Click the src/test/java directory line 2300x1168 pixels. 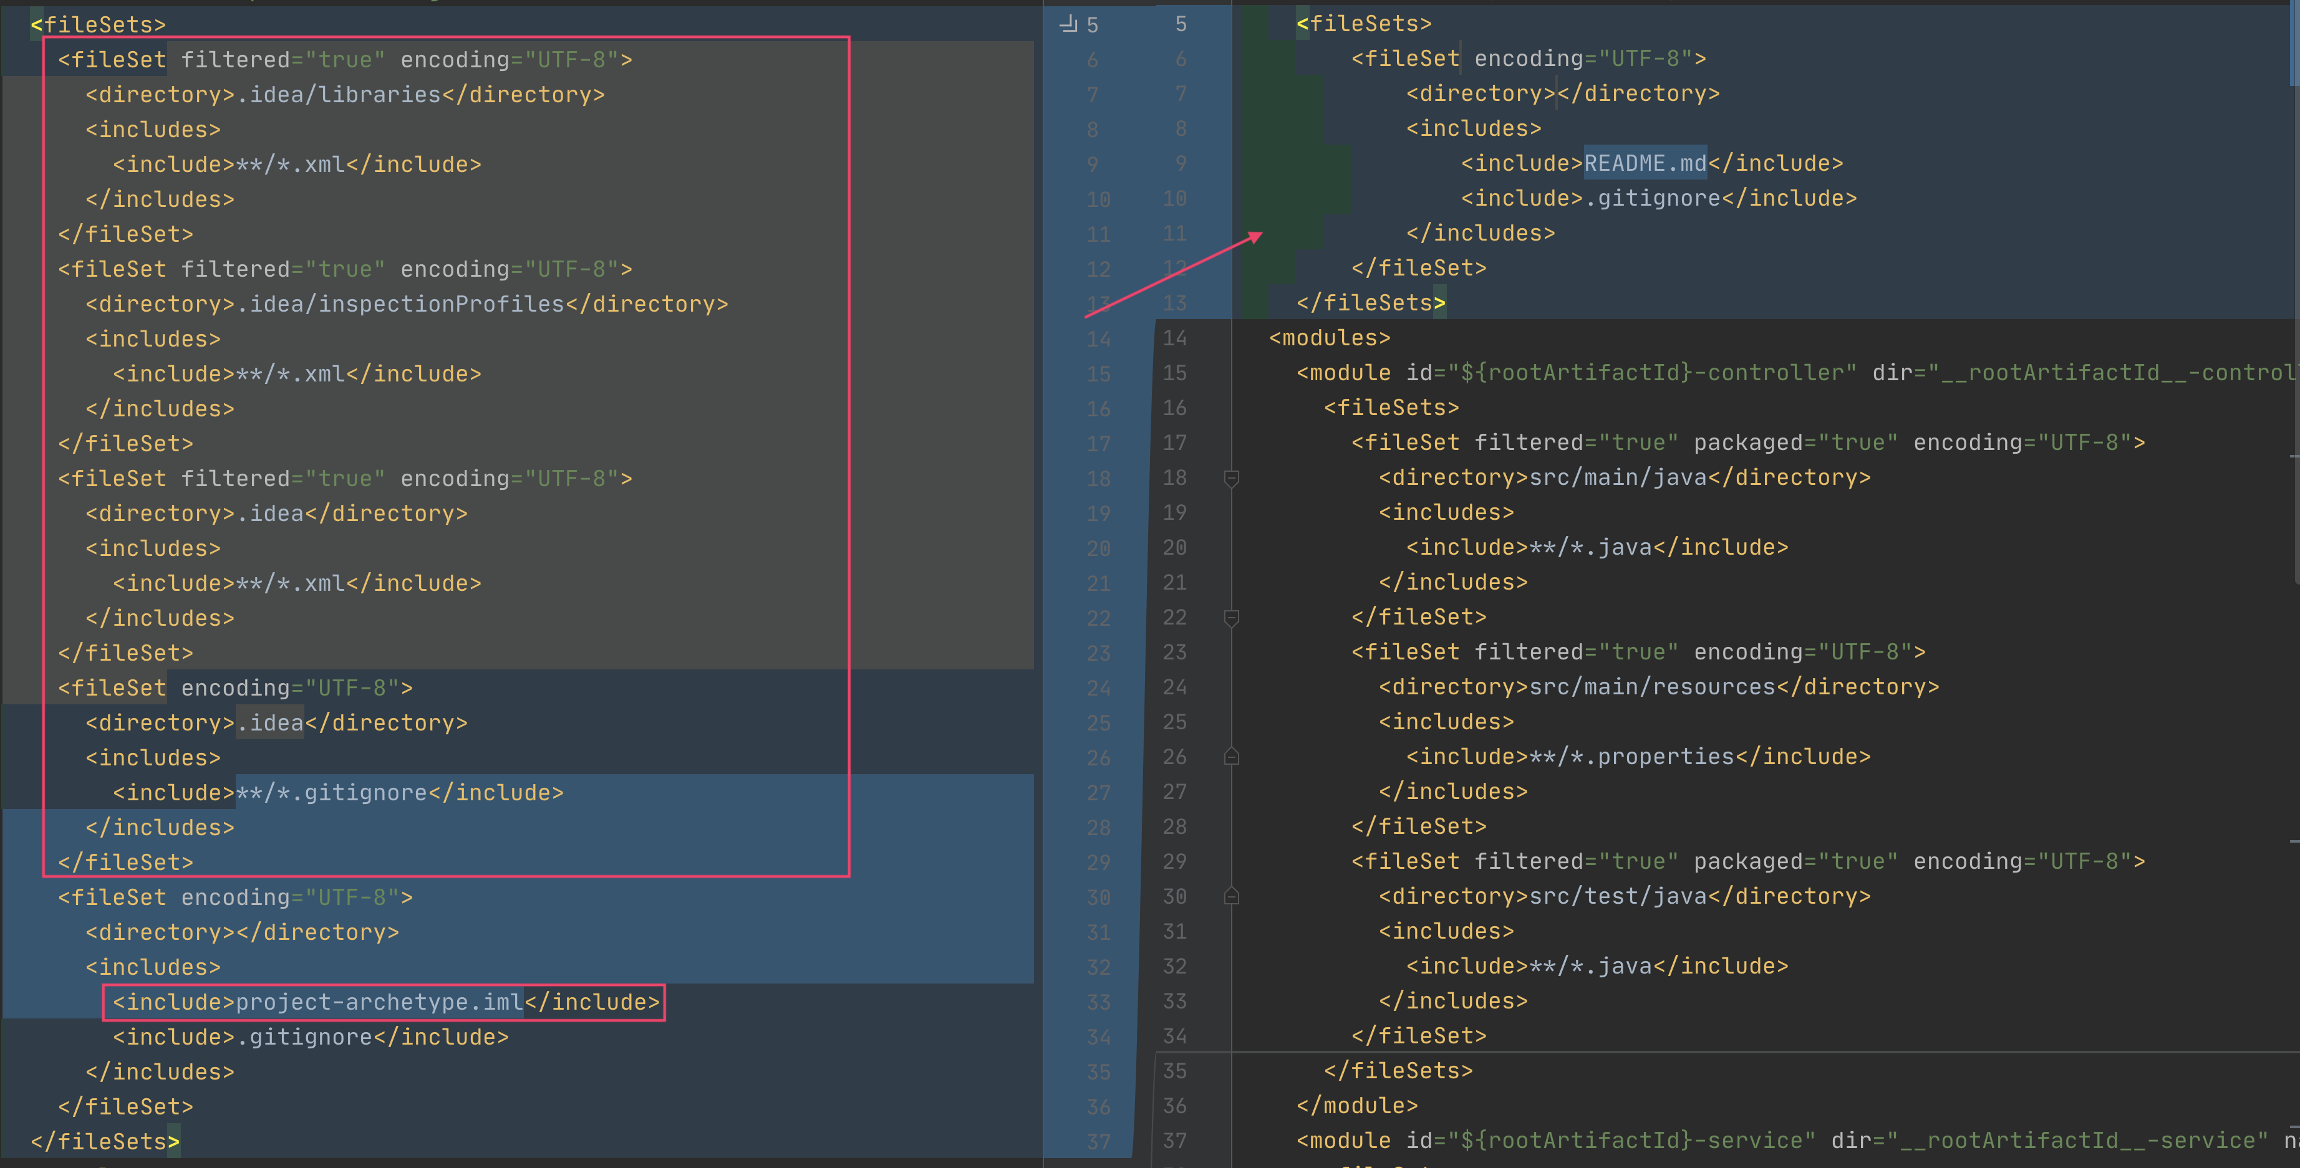coord(1623,896)
